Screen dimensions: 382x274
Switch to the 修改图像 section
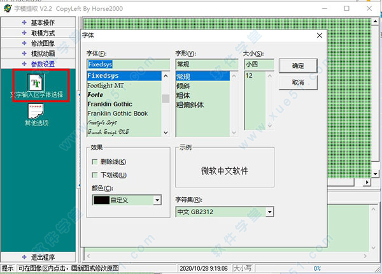click(x=38, y=43)
